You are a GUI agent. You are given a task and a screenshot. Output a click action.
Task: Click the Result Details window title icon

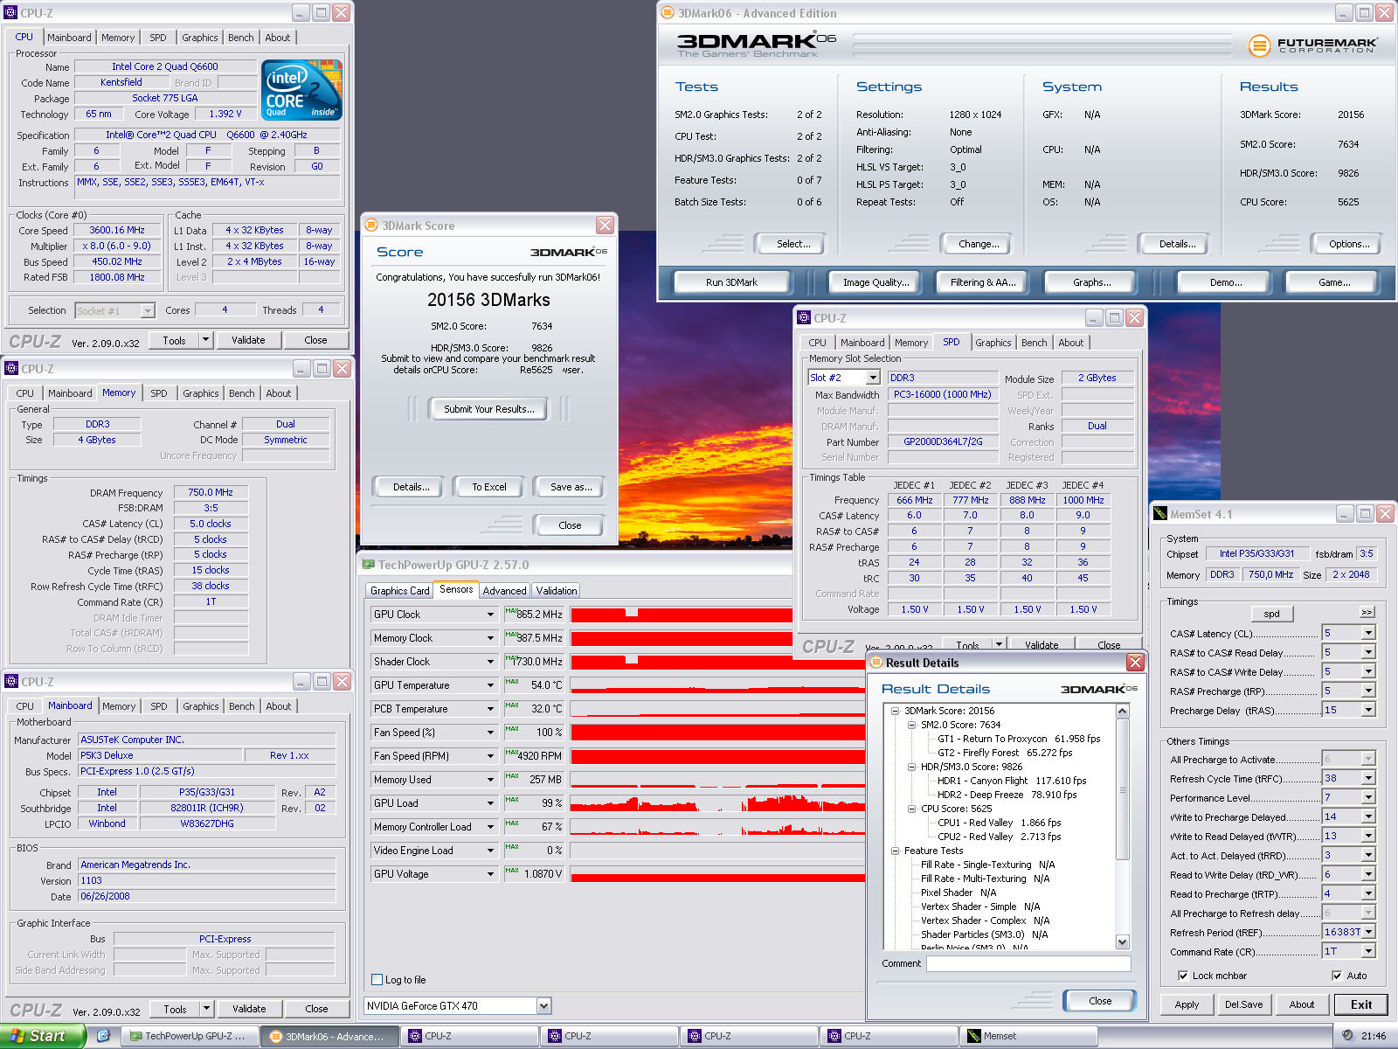[x=875, y=663]
